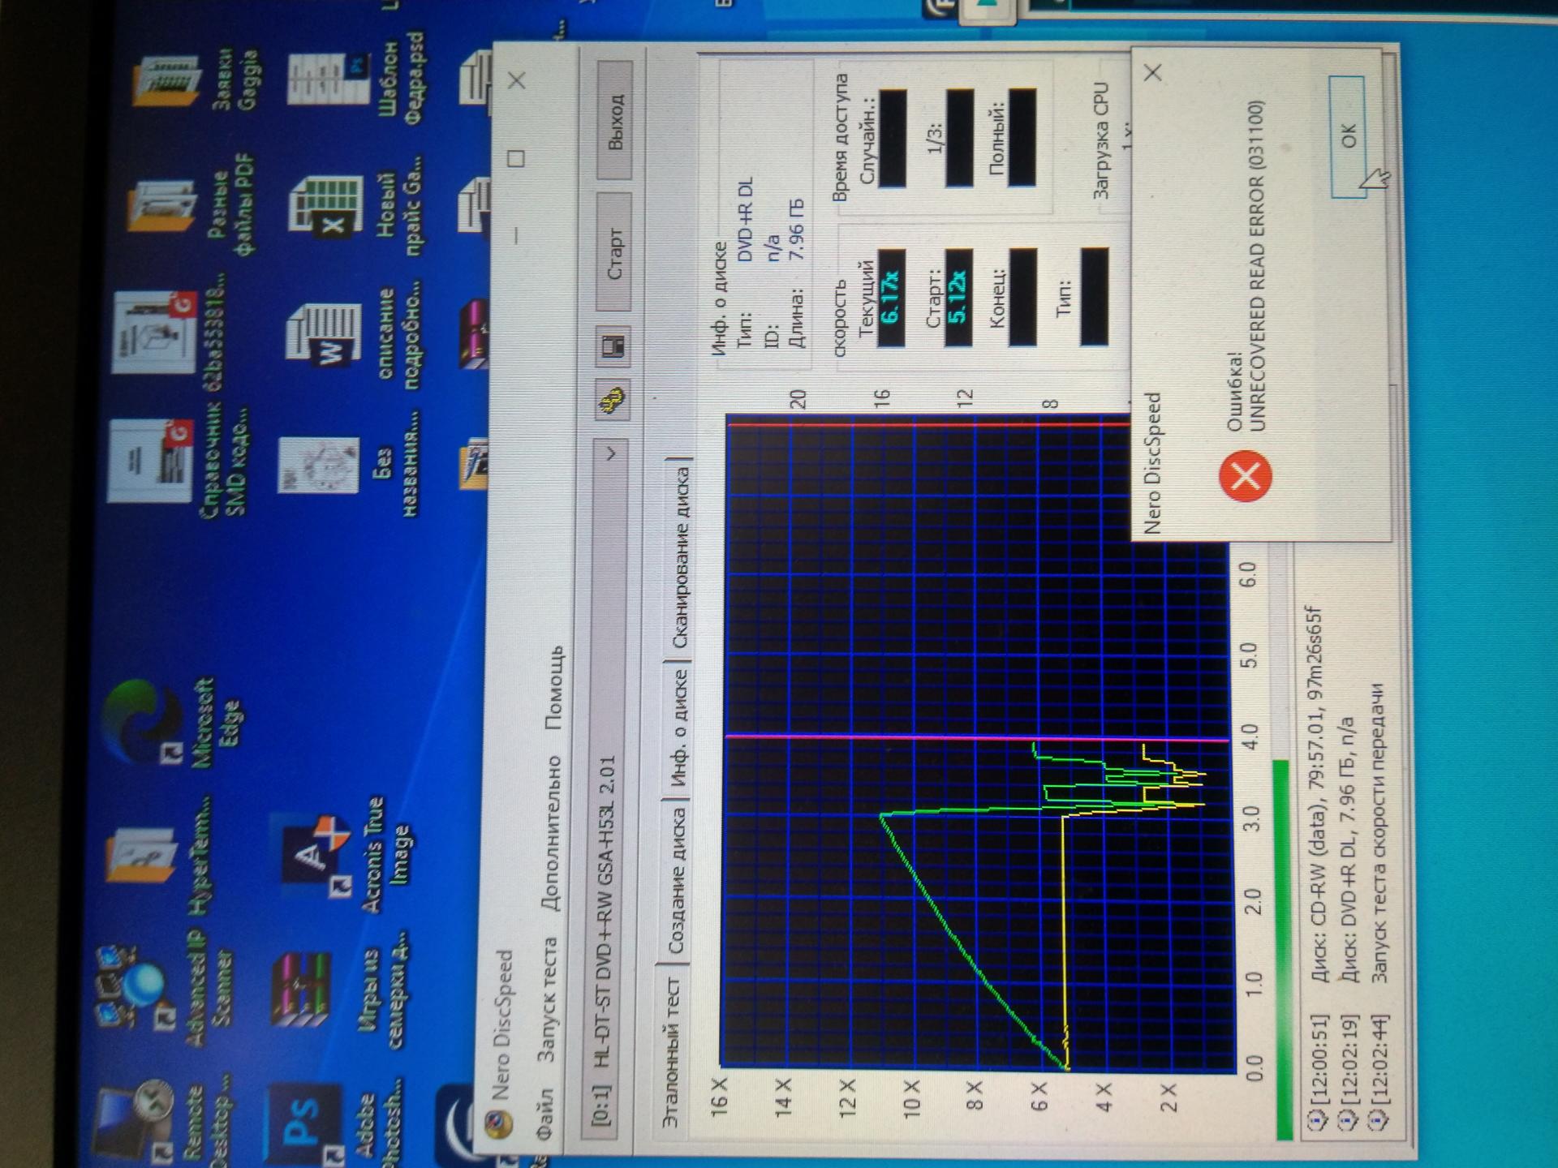This screenshot has height=1168, width=1558.
Task: Switch to the Инф. о диске tab
Action: [x=678, y=728]
